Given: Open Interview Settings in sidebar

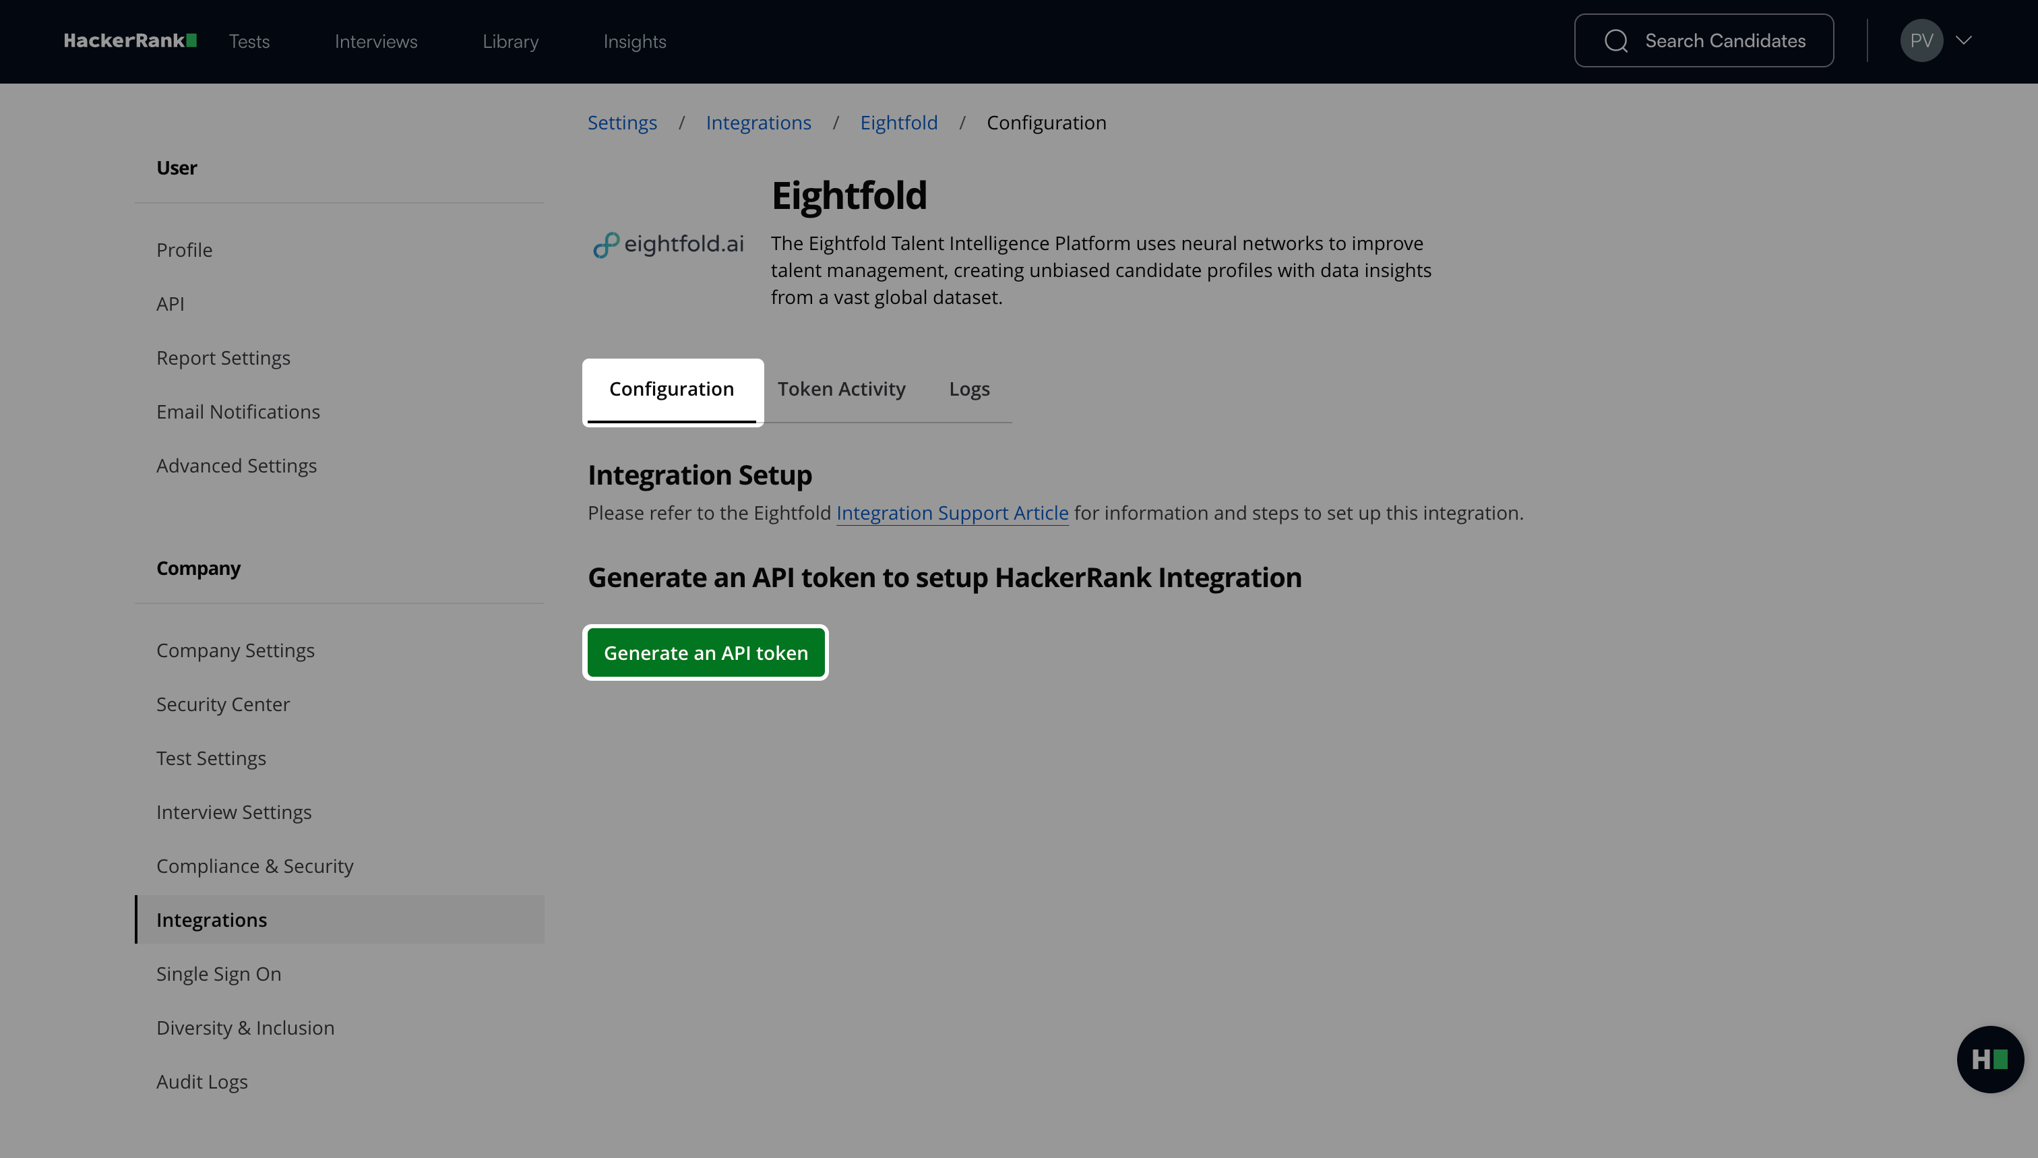Looking at the screenshot, I should click(234, 813).
